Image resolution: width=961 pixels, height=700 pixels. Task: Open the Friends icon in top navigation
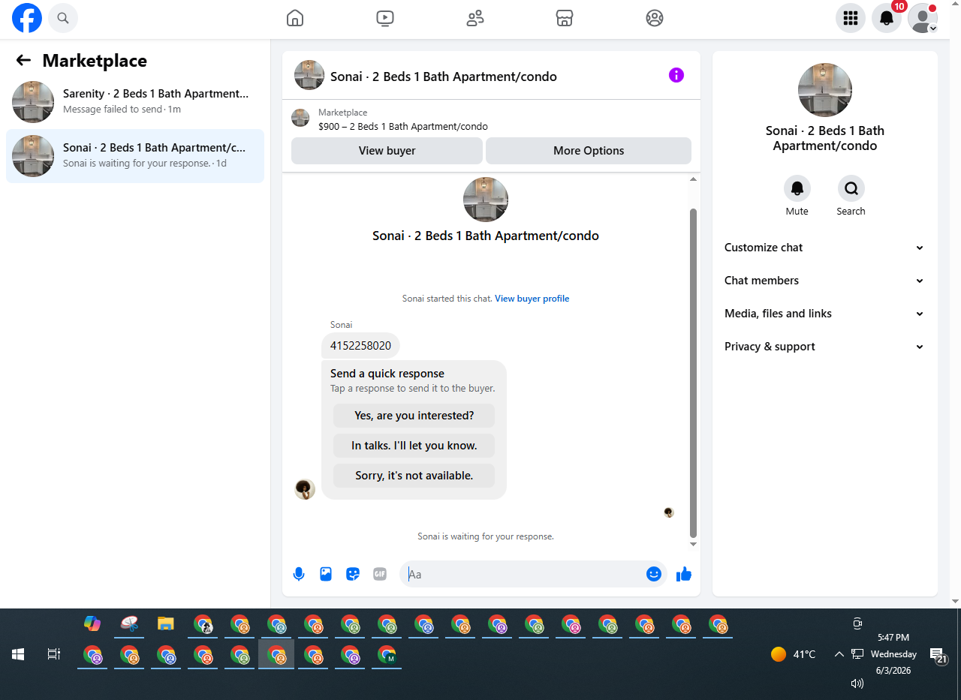pyautogui.click(x=475, y=18)
